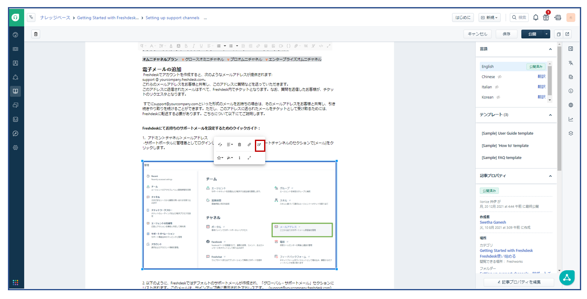Open unordered list style arrow

pos(237,46)
